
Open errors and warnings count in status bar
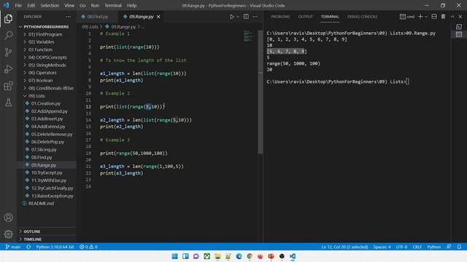tap(88, 247)
